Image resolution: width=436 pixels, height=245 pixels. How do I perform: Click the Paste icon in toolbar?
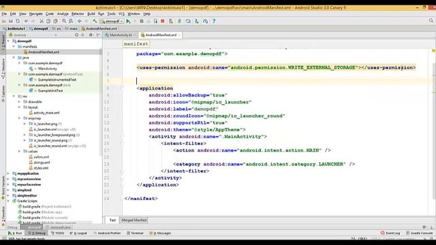pos(55,21)
